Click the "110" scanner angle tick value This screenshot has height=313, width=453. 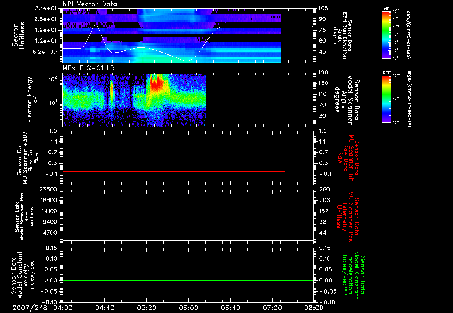tap(323, 94)
